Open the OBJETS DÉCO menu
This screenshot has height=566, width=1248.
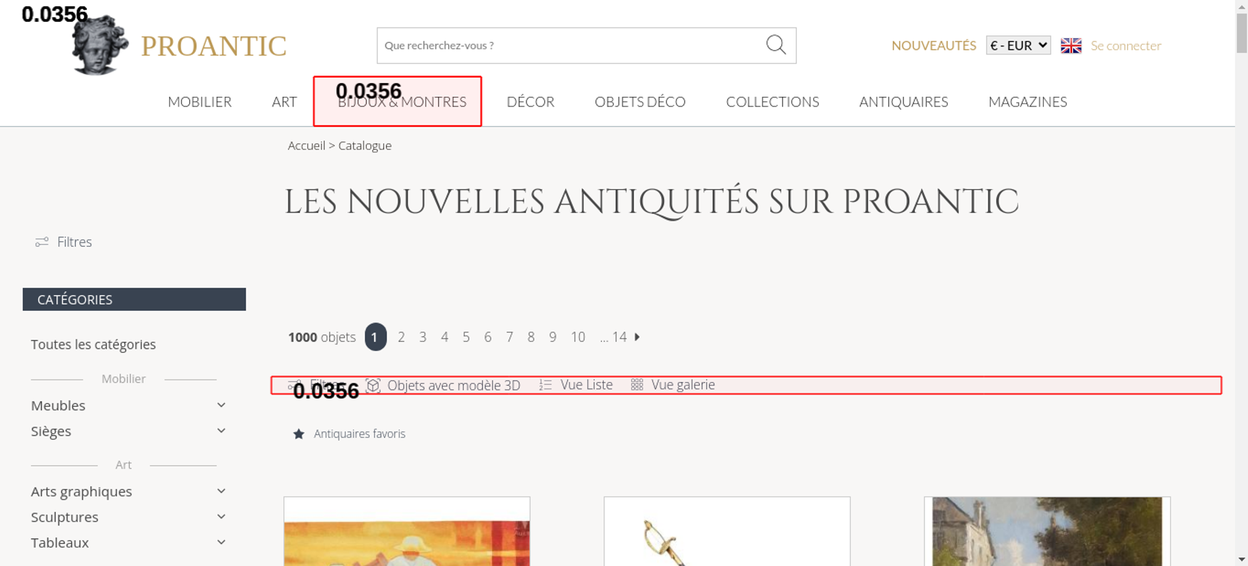click(x=640, y=102)
